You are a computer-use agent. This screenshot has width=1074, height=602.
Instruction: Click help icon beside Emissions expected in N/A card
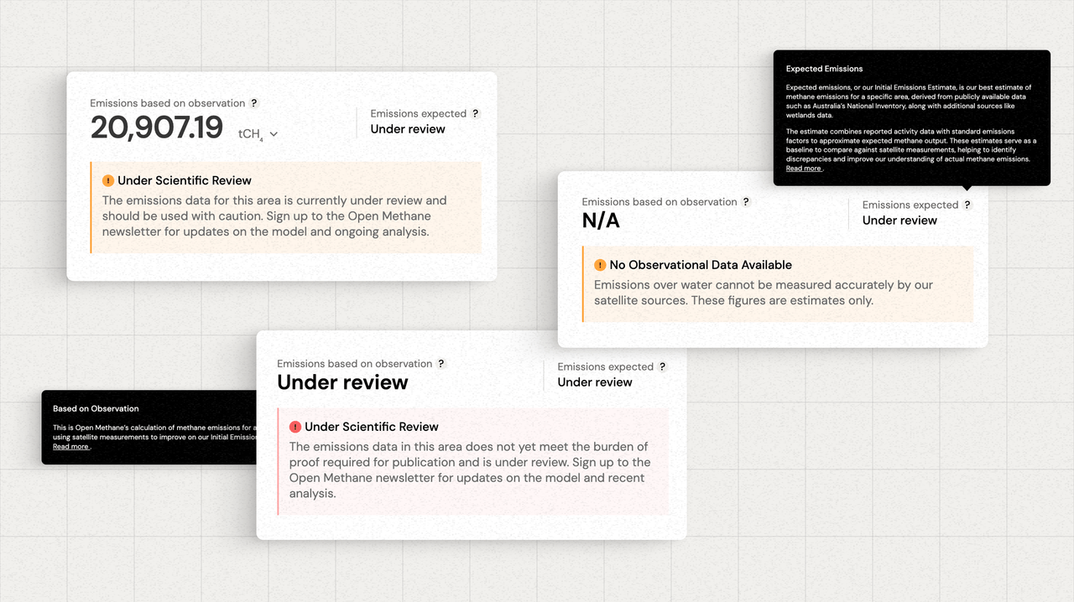coord(967,205)
